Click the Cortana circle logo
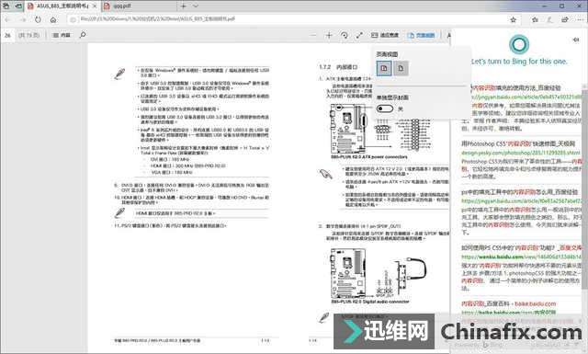 pos(519,44)
